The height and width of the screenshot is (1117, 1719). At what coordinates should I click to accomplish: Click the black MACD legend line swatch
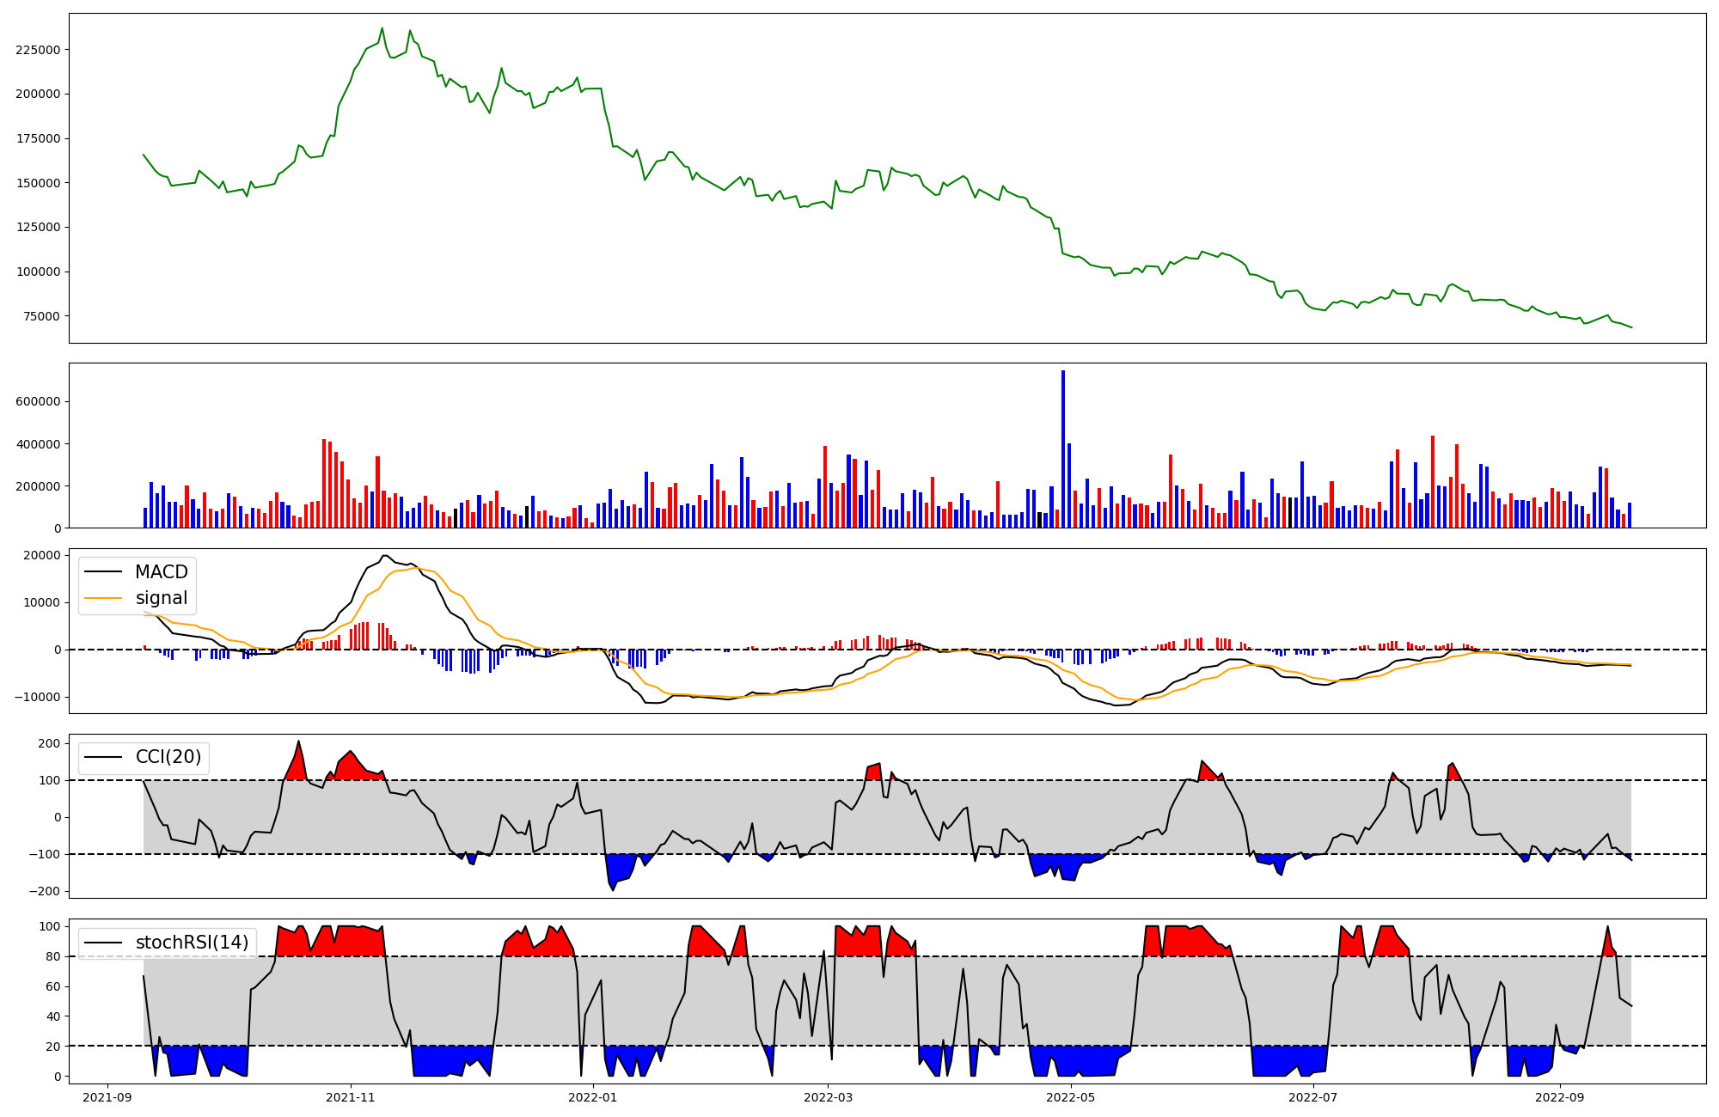click(105, 572)
